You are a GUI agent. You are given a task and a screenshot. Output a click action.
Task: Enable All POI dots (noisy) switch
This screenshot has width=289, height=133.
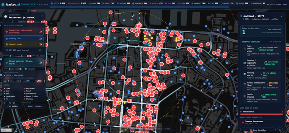(x=40, y=50)
